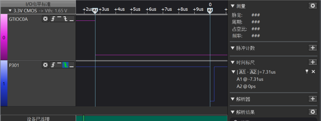Toggle falling edge trigger on P301
This screenshot has width=321, height=121.
coord(65,65)
